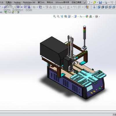This screenshot has height=116, width=116.
Task: Click the View Orientation icon
Action: (x=69, y=17)
